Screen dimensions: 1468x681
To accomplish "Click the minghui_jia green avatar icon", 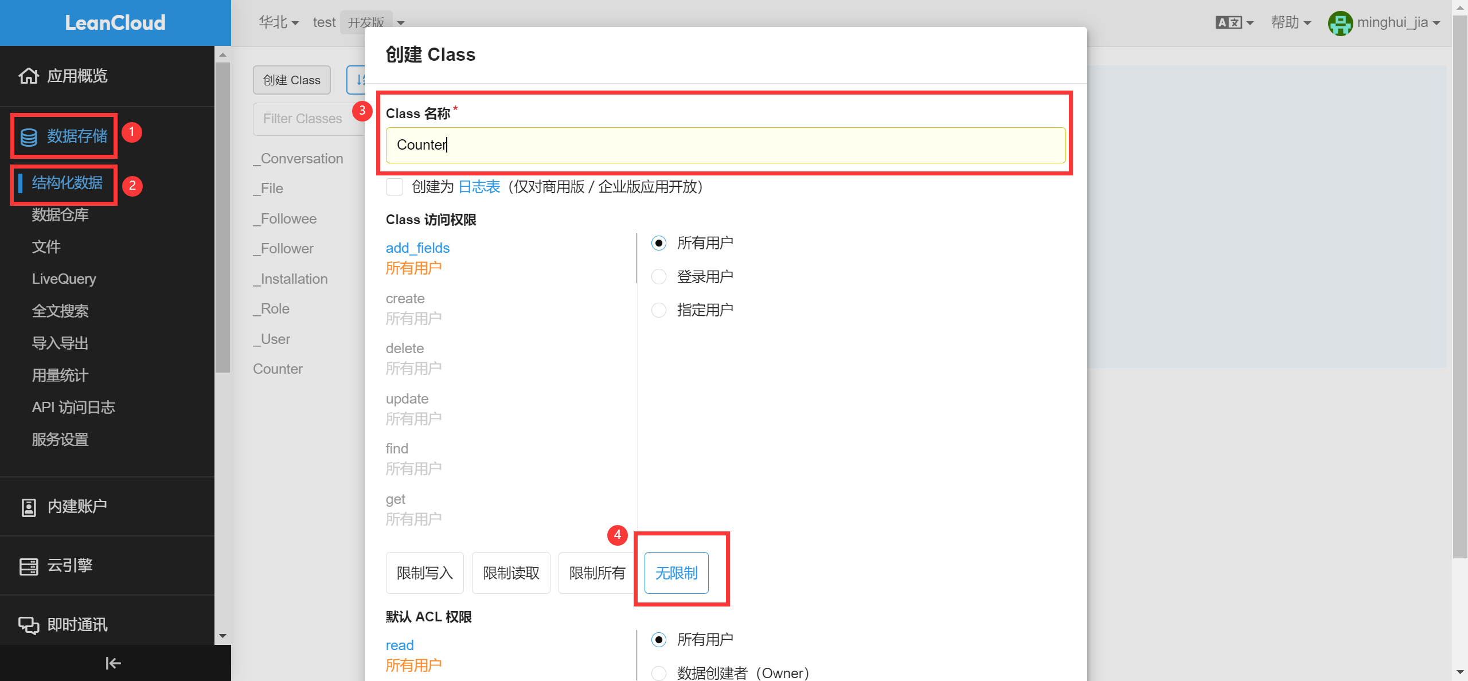I will tap(1340, 24).
